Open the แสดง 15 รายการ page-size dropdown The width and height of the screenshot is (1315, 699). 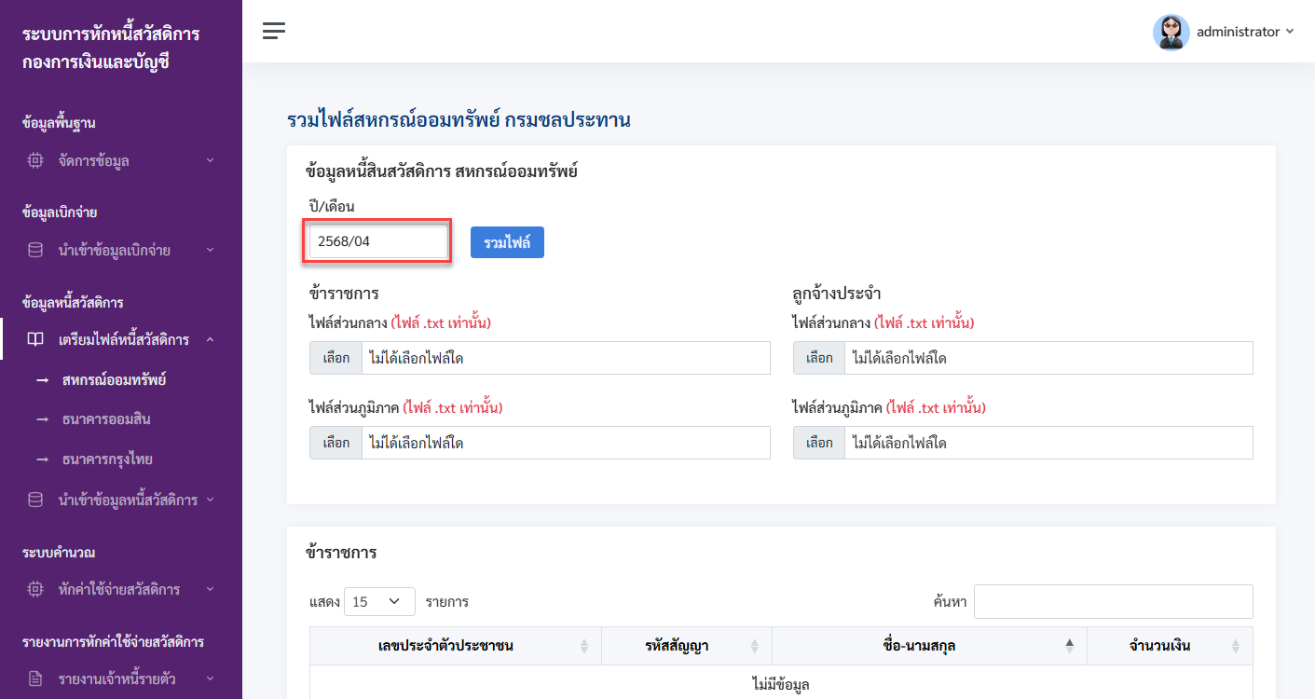379,602
